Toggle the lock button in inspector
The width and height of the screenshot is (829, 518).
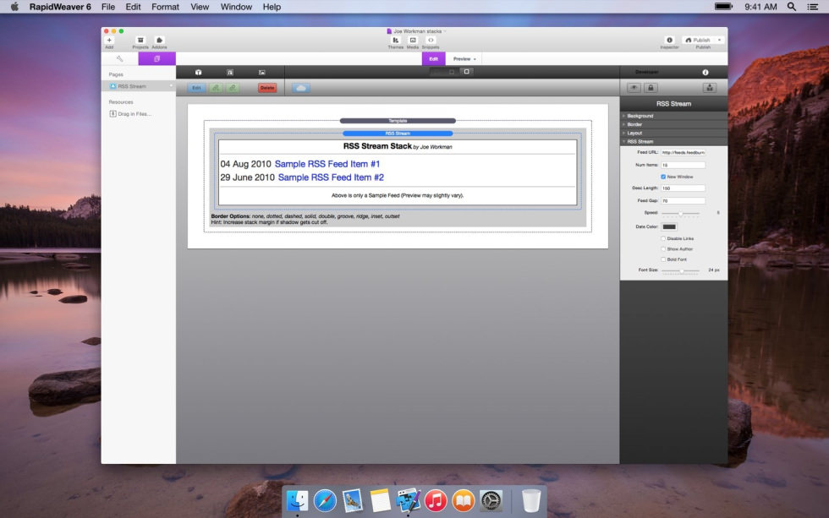pos(651,88)
